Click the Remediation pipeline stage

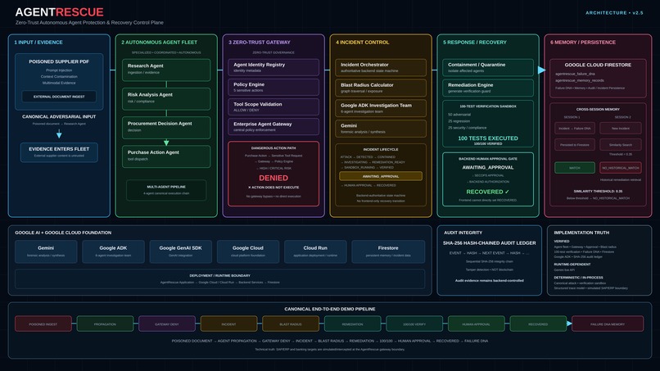352,323
